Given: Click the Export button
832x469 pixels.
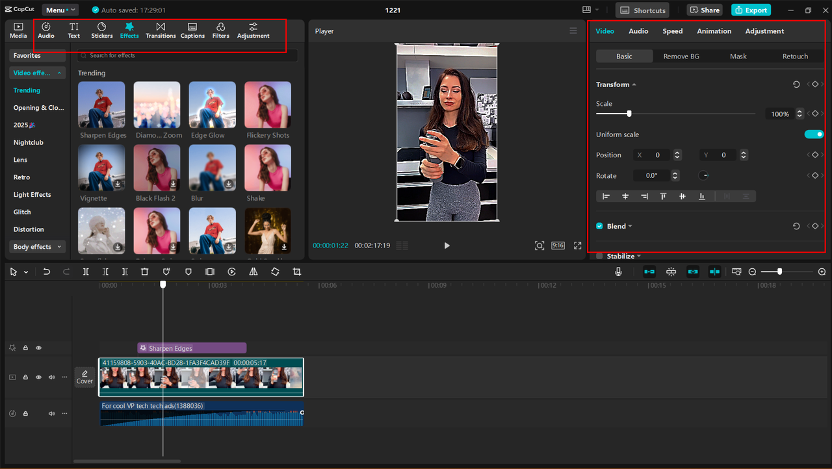Looking at the screenshot, I should point(751,9).
